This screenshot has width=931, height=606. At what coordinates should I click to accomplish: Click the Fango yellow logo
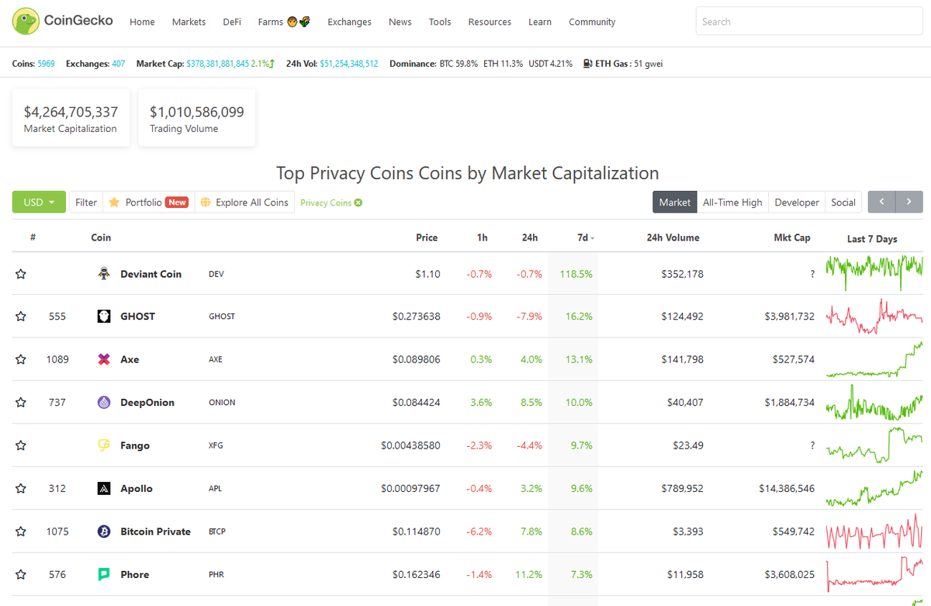[104, 445]
